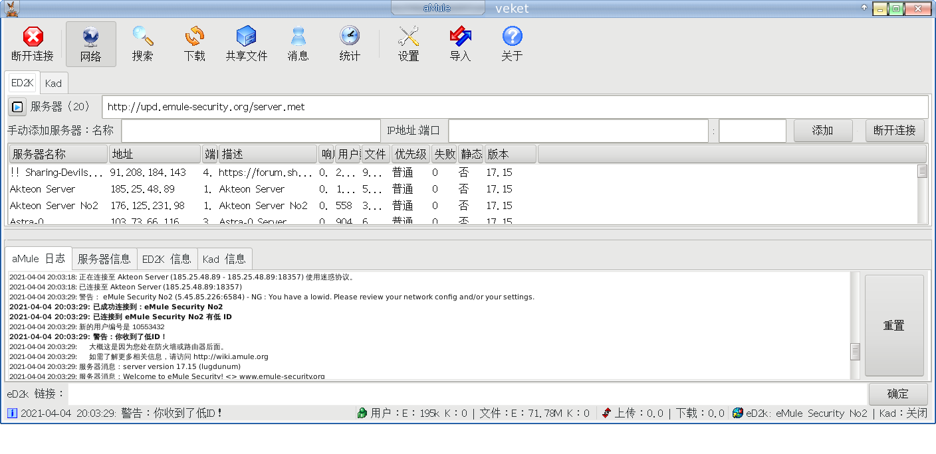Open 设置 preferences
This screenshot has height=454, width=936.
tap(409, 44)
